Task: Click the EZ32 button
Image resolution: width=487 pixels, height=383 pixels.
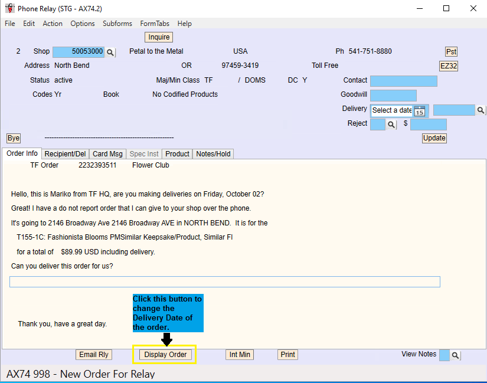Action: (x=449, y=66)
